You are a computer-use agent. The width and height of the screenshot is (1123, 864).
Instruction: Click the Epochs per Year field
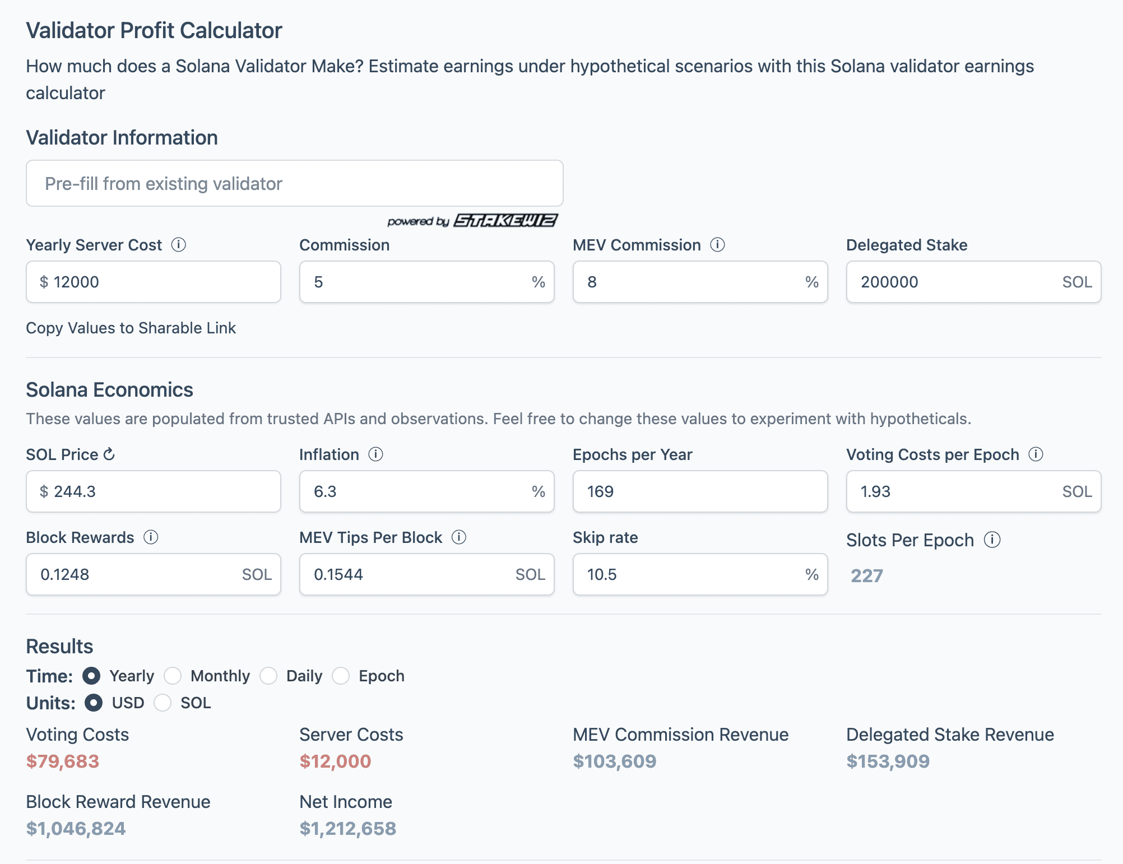pyautogui.click(x=699, y=491)
